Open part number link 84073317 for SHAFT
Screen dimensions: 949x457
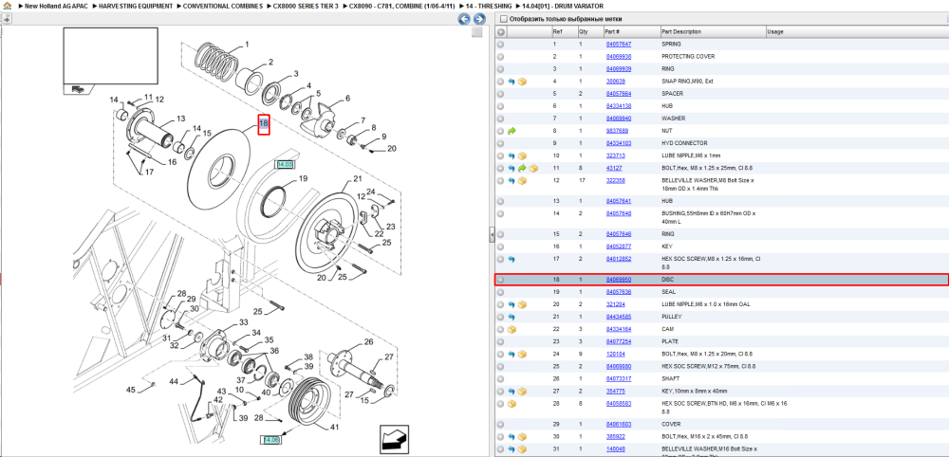coord(619,378)
